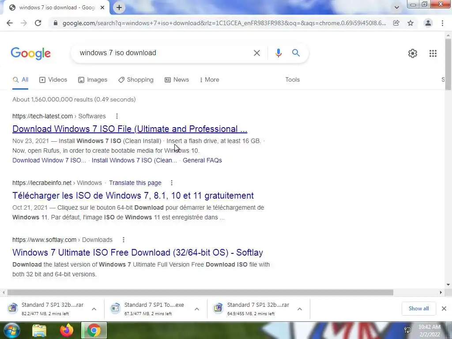Click Show all downloads button
Viewport: 452px width, 339px height.
(418, 309)
